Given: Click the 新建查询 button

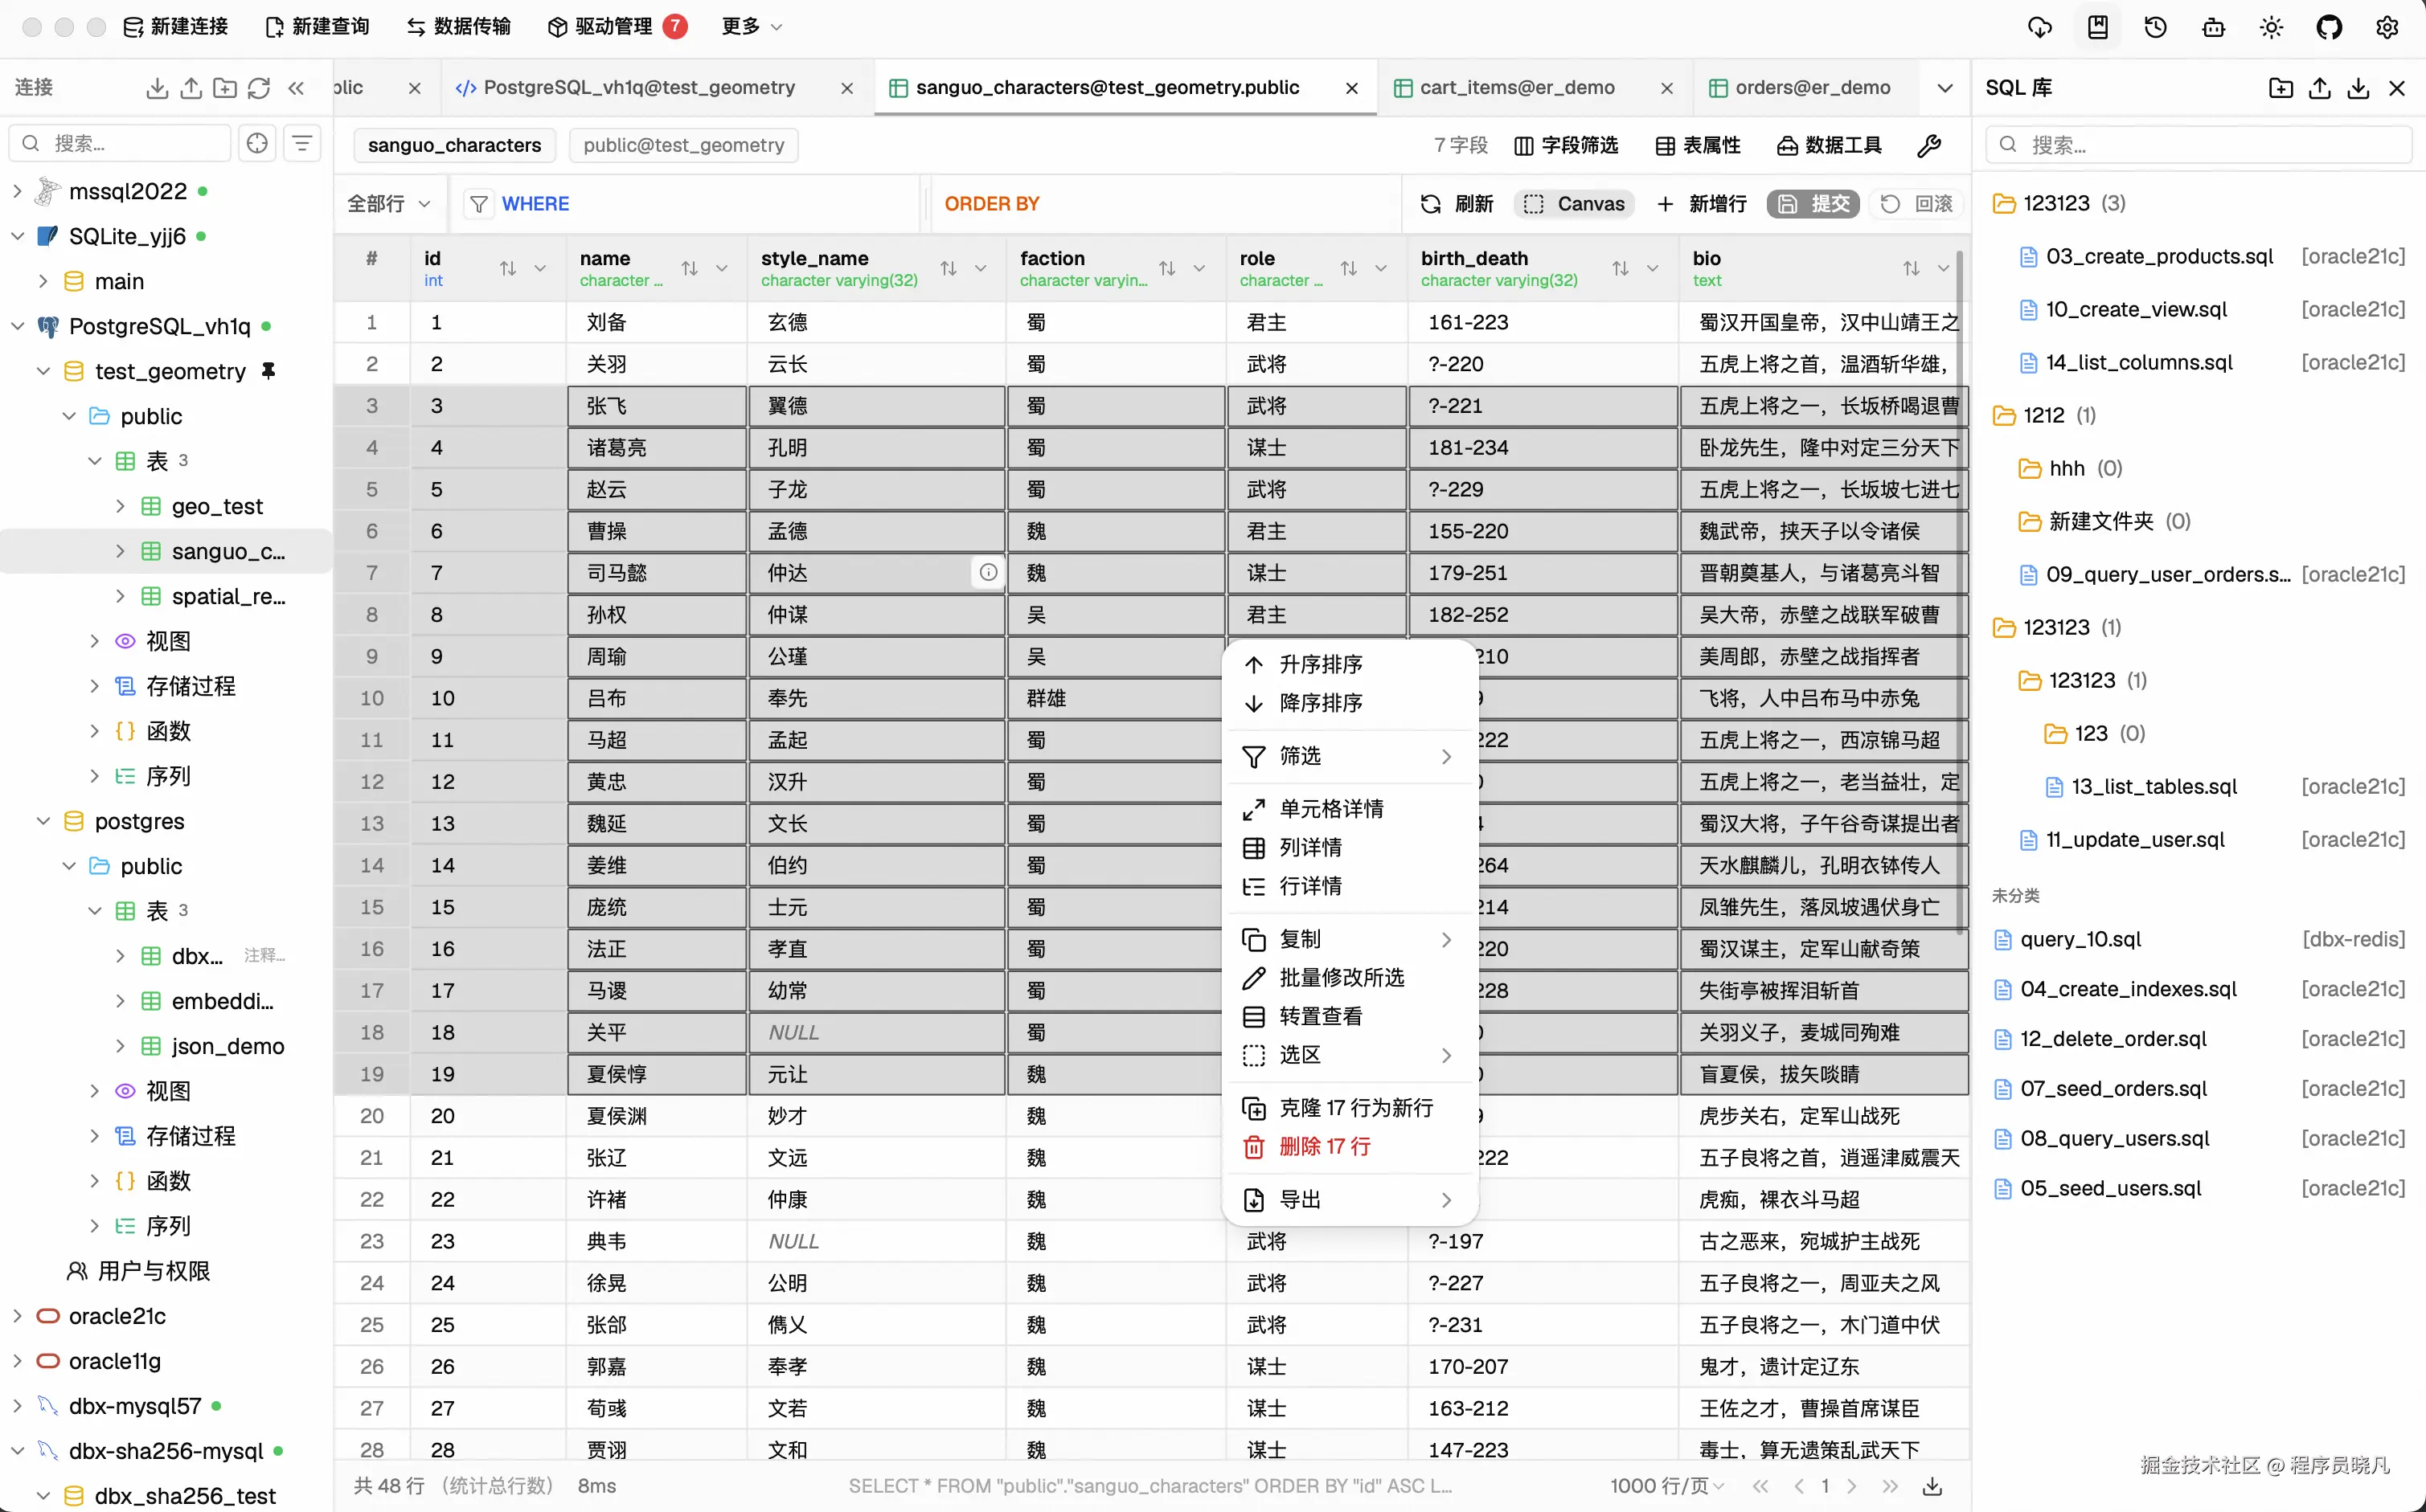Looking at the screenshot, I should [318, 27].
